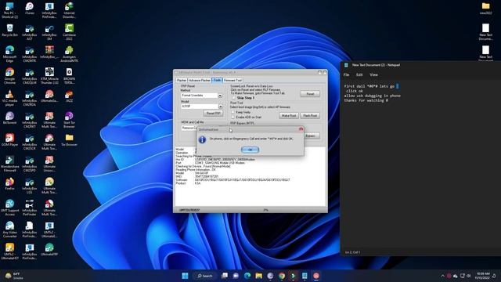Click the Reset FRP button
Screen dimensions: 501x282
tap(213, 113)
